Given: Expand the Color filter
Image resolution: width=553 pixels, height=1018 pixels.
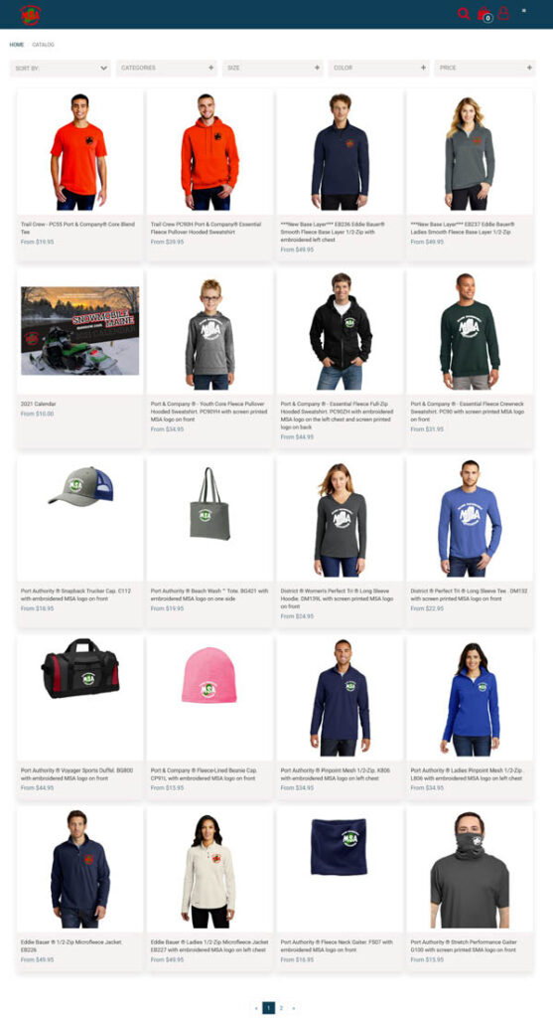Looking at the screenshot, I should 378,68.
